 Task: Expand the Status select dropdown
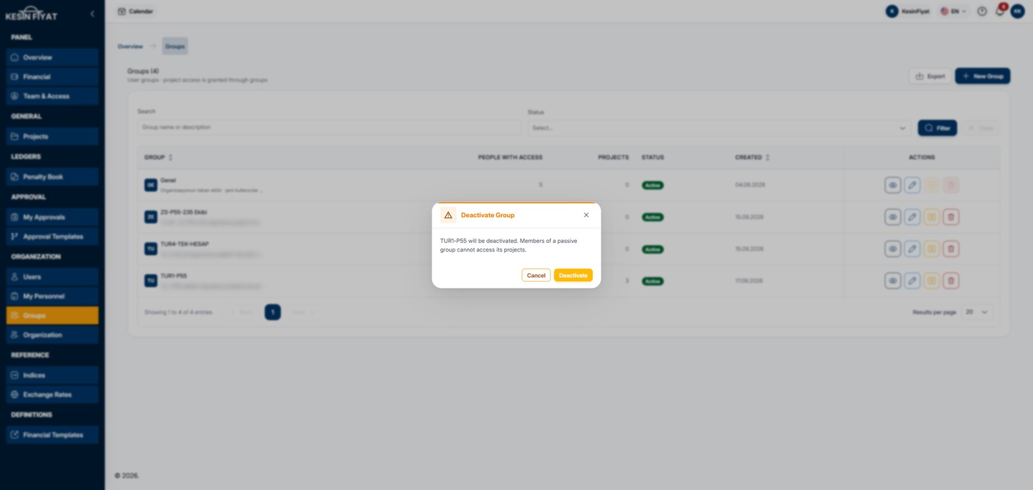(x=719, y=128)
